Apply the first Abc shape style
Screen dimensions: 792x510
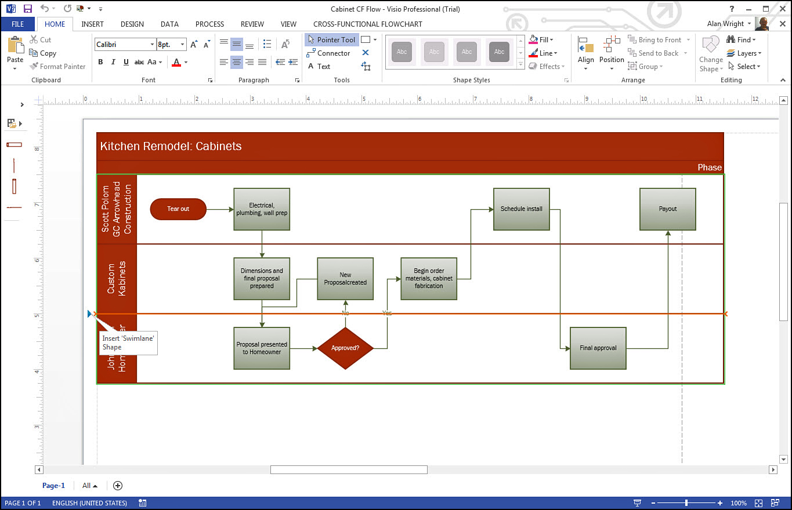click(402, 52)
